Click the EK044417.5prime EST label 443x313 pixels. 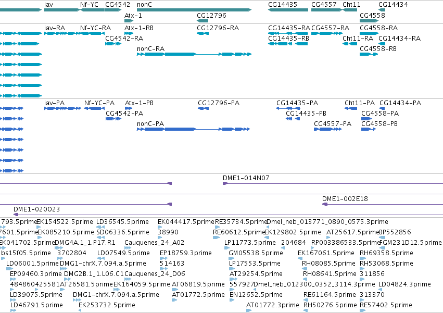(186, 222)
